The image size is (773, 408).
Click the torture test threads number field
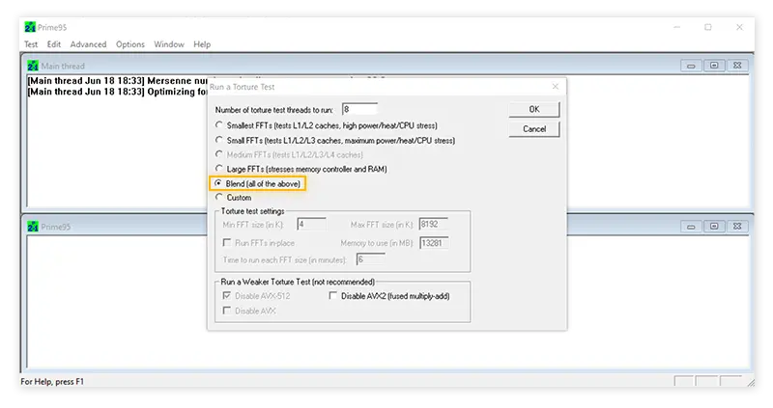click(x=359, y=109)
